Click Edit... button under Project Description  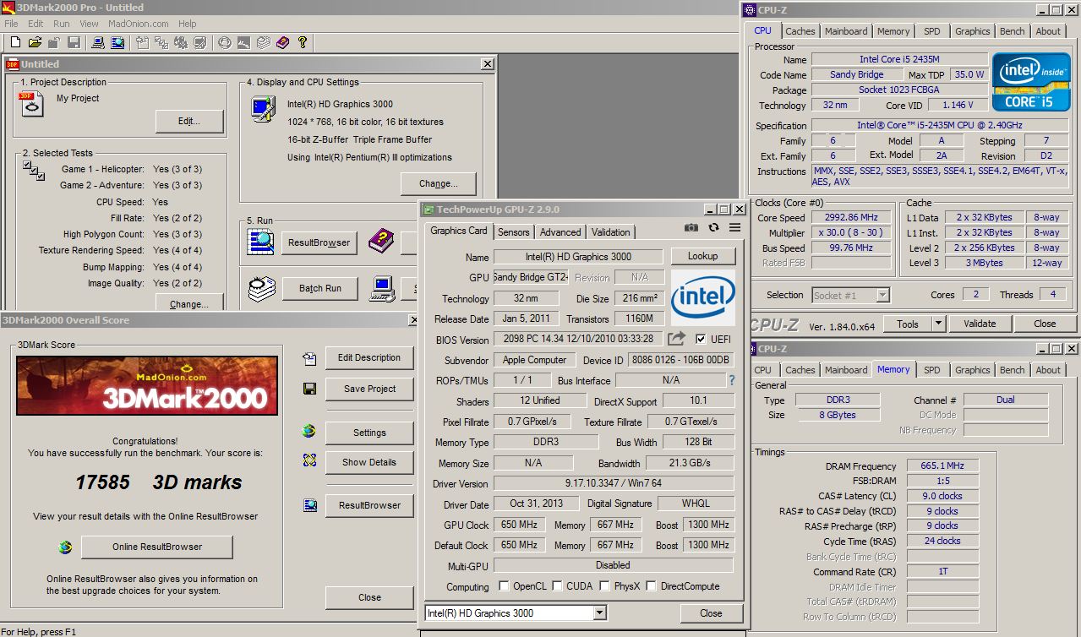coord(189,121)
